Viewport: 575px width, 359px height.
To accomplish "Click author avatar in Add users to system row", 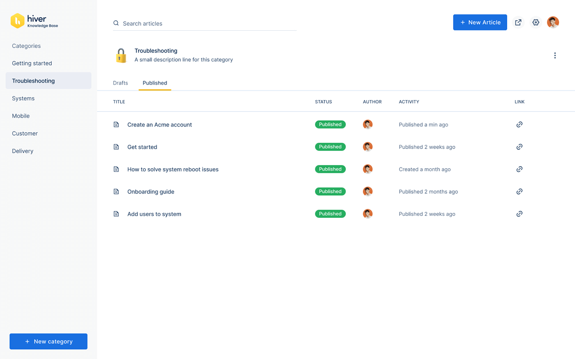I will tap(368, 214).
